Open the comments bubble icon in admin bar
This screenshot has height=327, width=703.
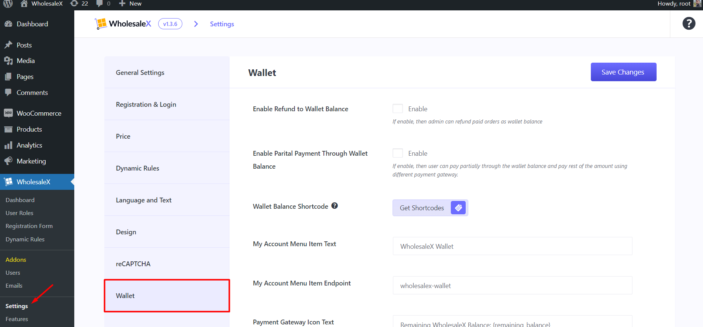tap(100, 3)
